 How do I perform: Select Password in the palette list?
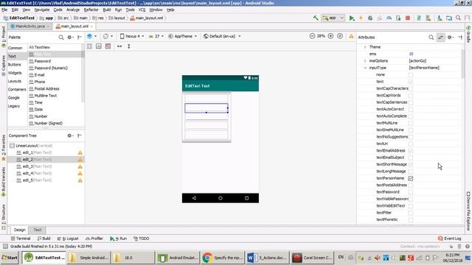point(43,61)
